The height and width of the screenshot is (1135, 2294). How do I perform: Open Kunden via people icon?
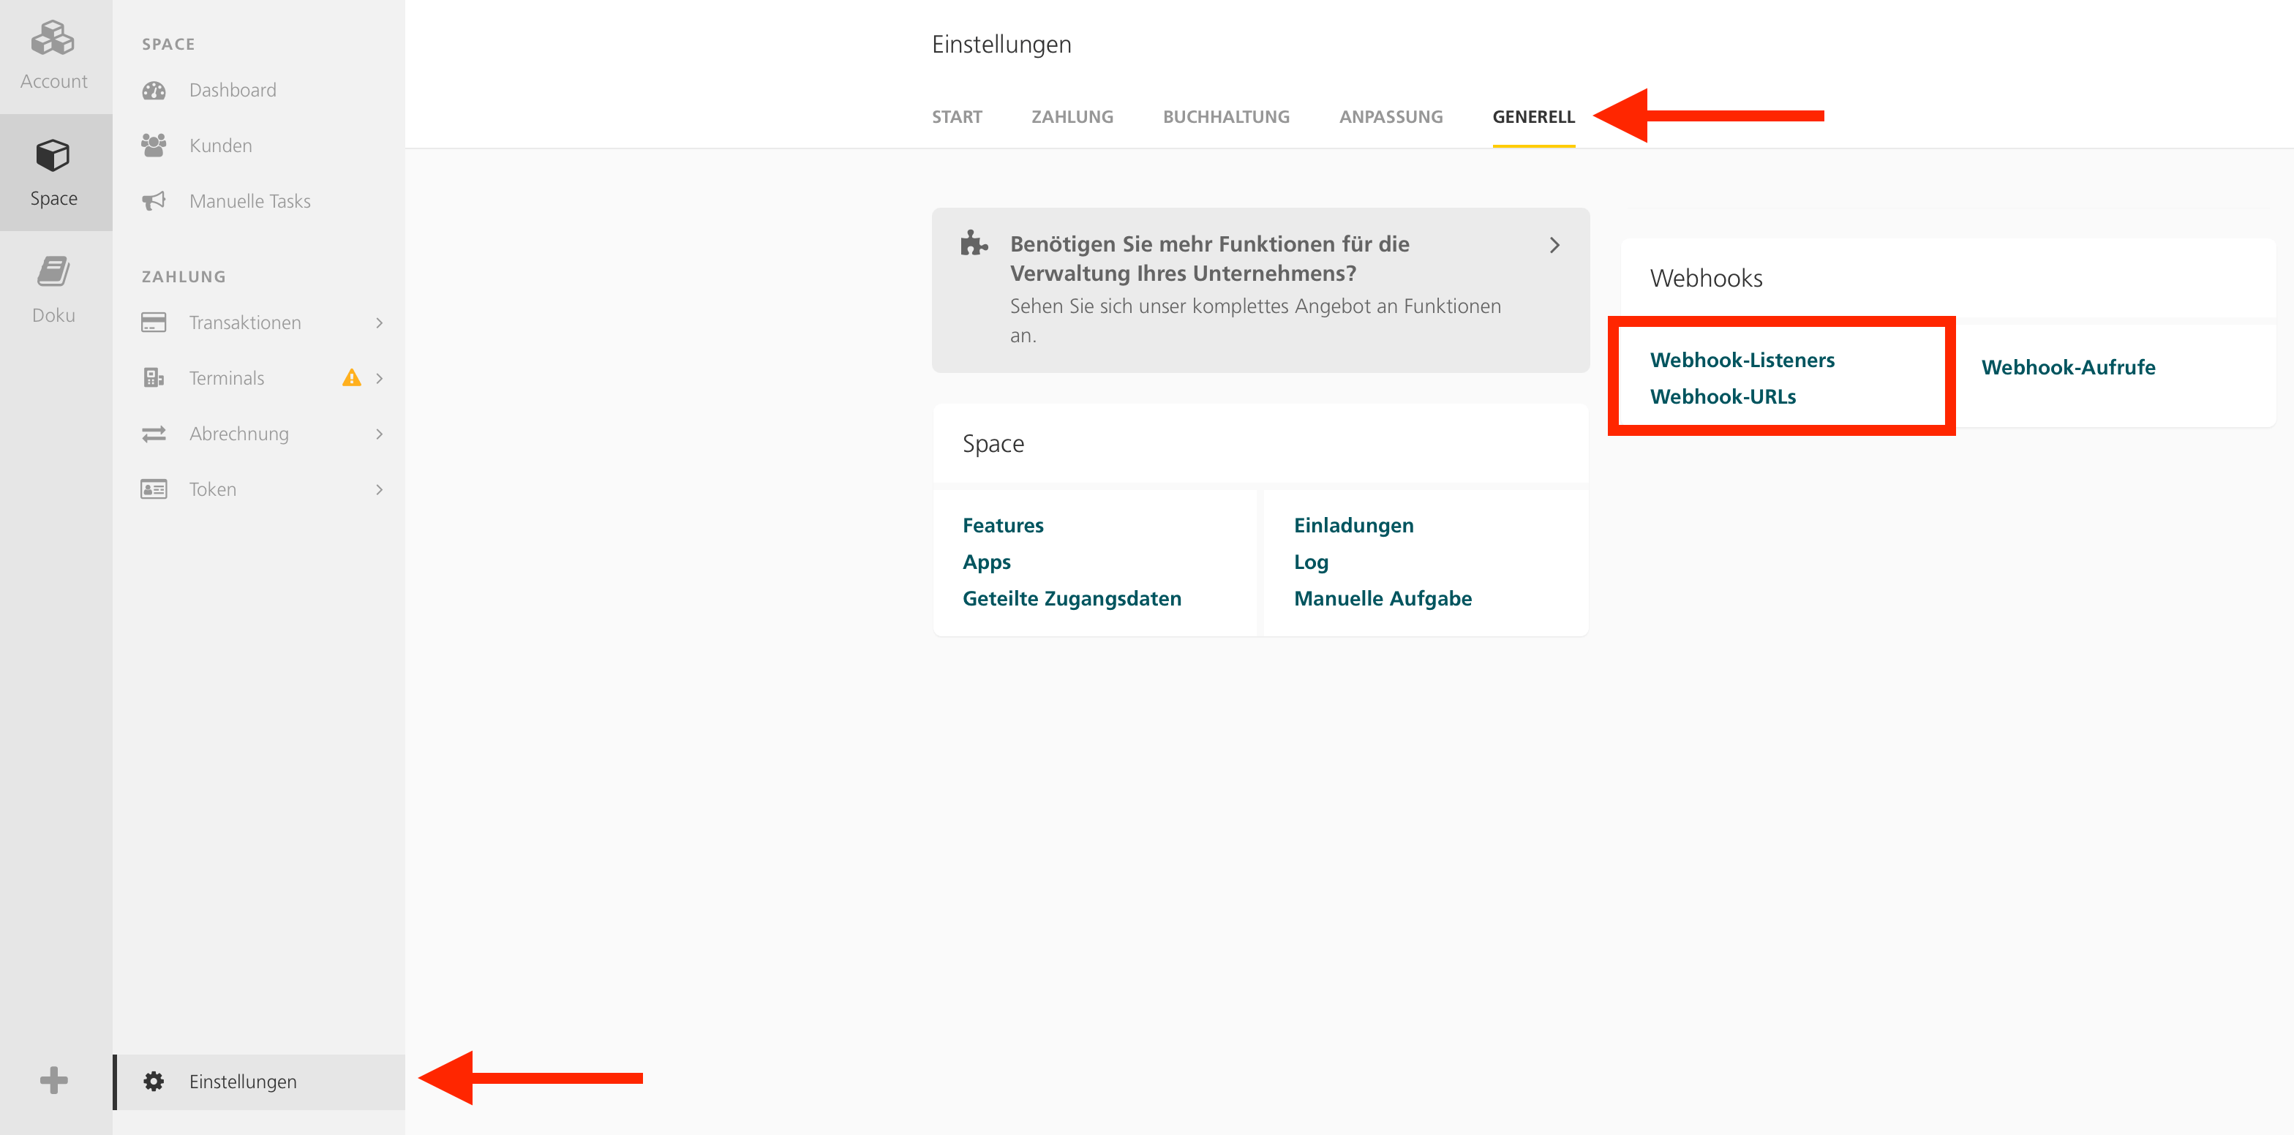tap(154, 145)
